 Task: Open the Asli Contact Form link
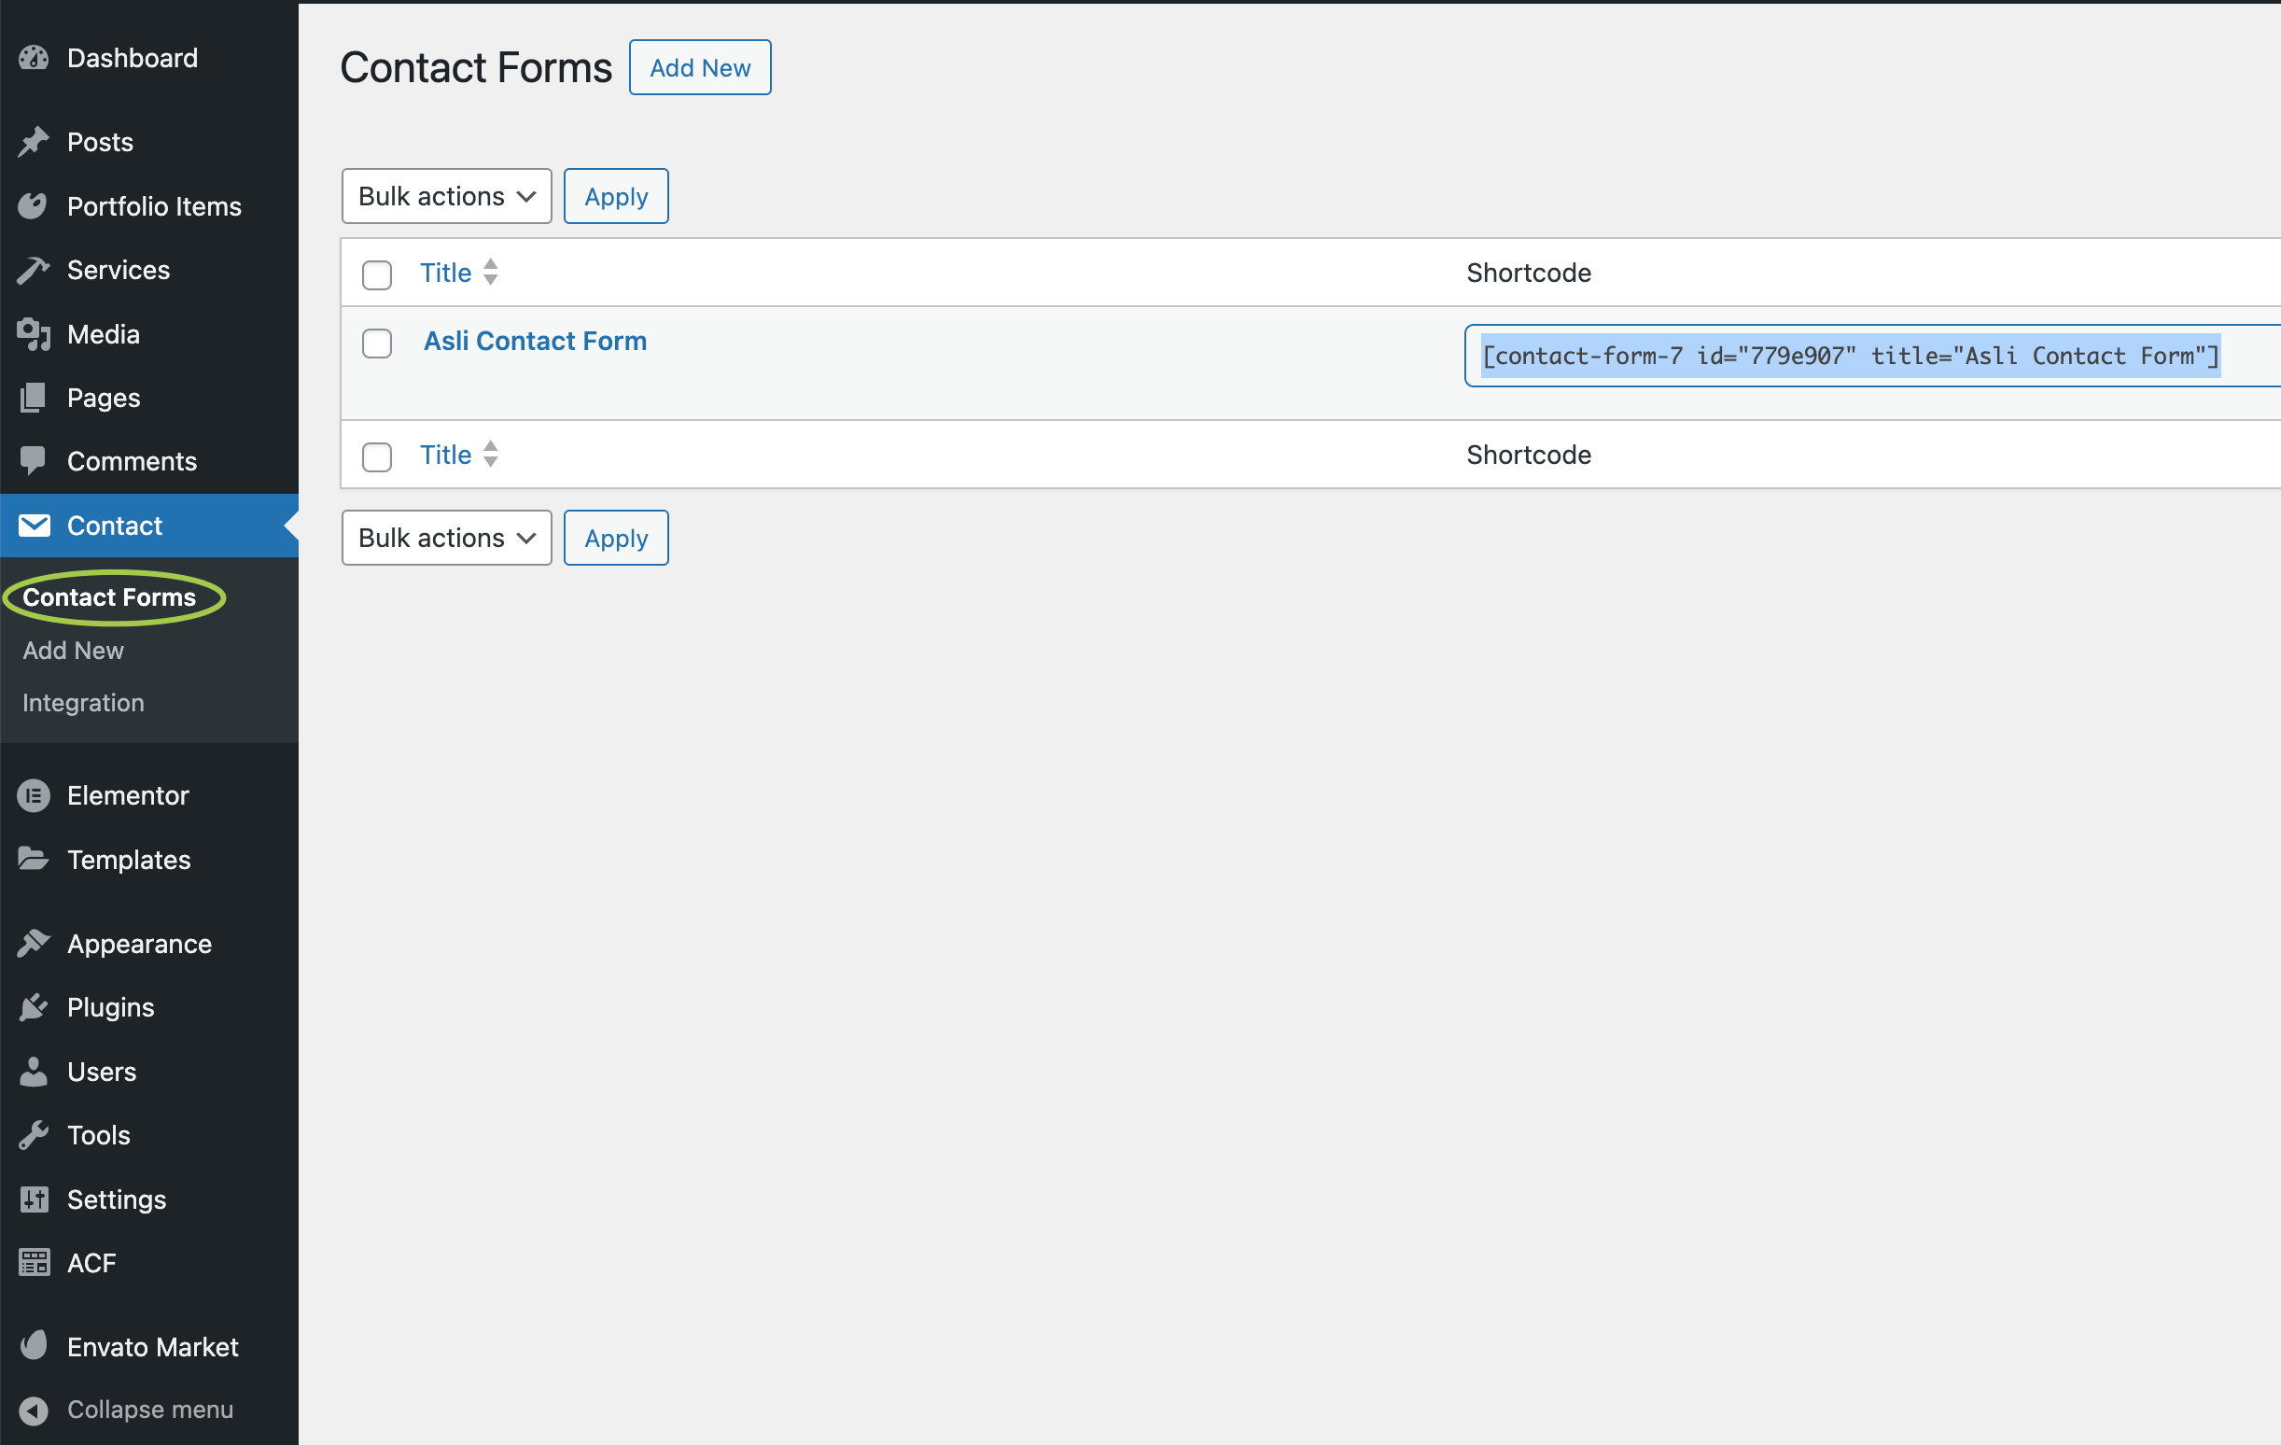[x=535, y=341]
